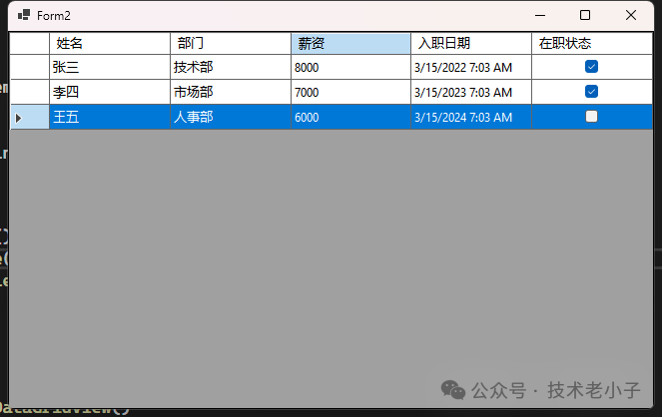This screenshot has height=417, width=662.
Task: Sort by the 入职日期 column header
Action: click(471, 43)
